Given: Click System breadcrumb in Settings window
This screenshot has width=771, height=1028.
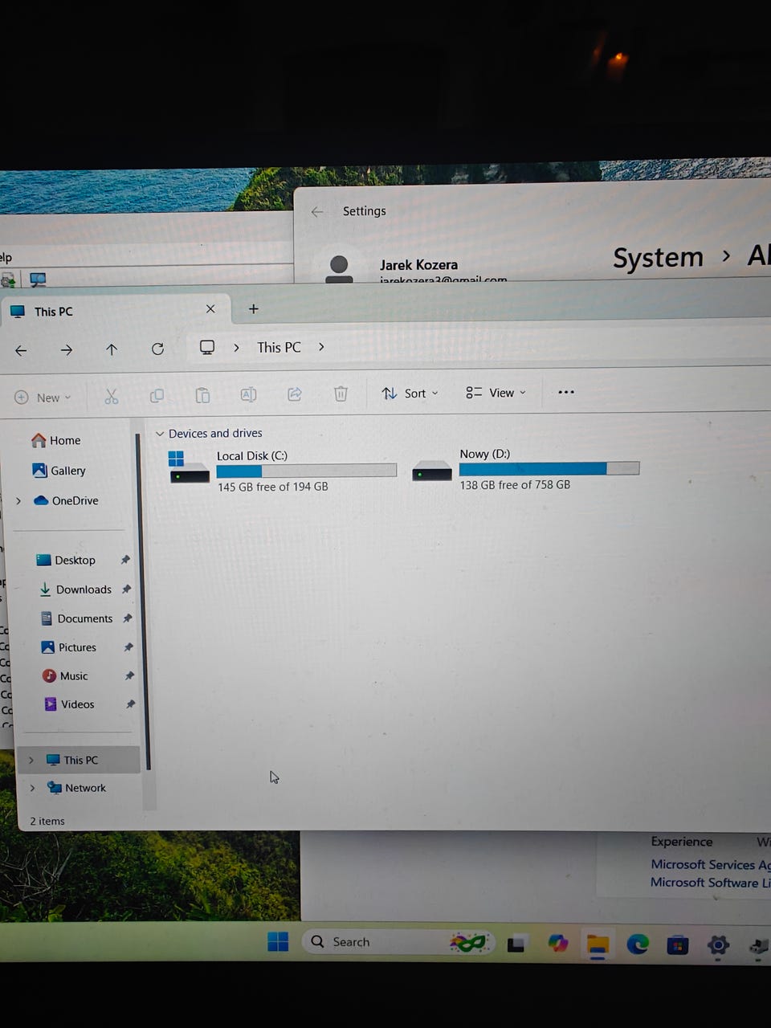Looking at the screenshot, I should tap(658, 258).
